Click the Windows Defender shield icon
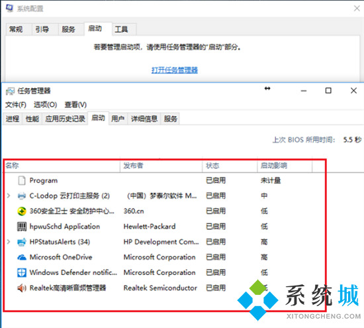The width and height of the screenshot is (364, 328). pos(22,272)
